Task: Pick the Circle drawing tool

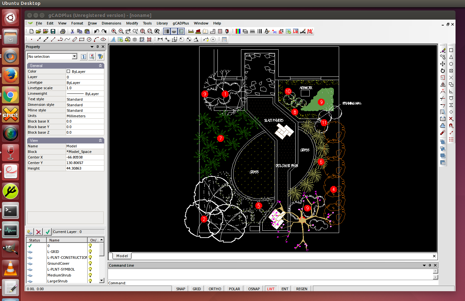Action: 89,39
